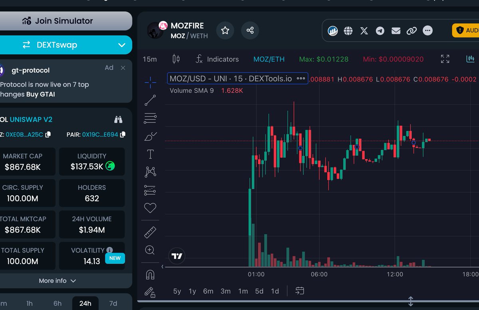Expand the DEXTswap dropdown
This screenshot has width=479, height=310.
tap(122, 45)
